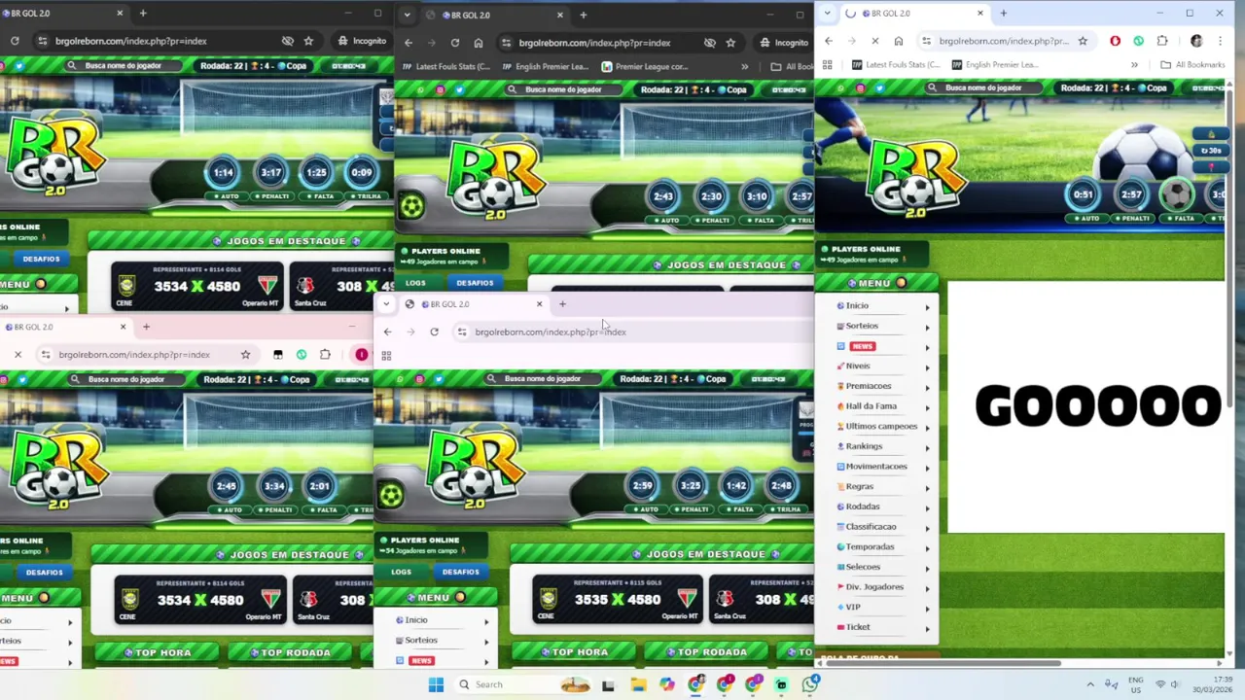Expand the Sorteios submenu arrow in right window

(927, 327)
